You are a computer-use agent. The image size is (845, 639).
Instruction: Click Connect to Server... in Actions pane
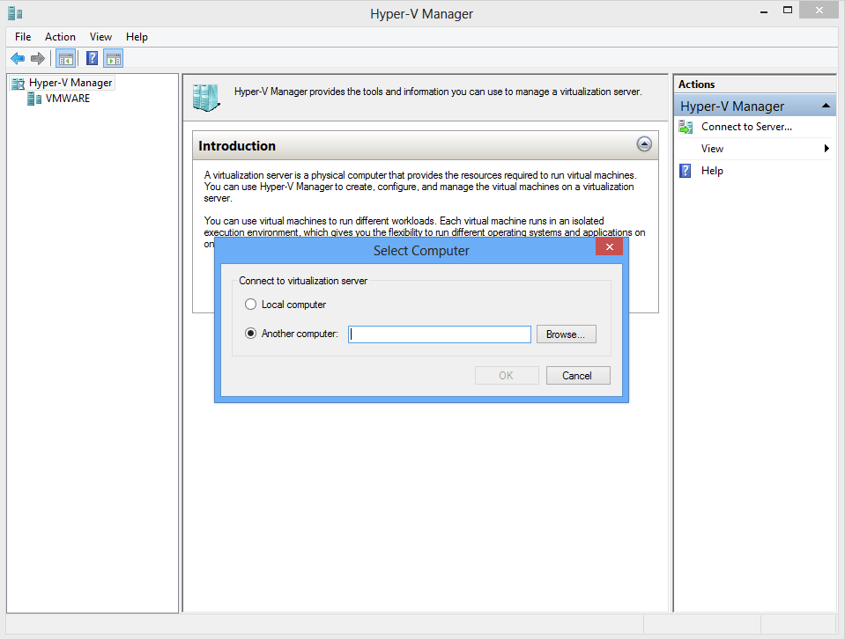[746, 127]
